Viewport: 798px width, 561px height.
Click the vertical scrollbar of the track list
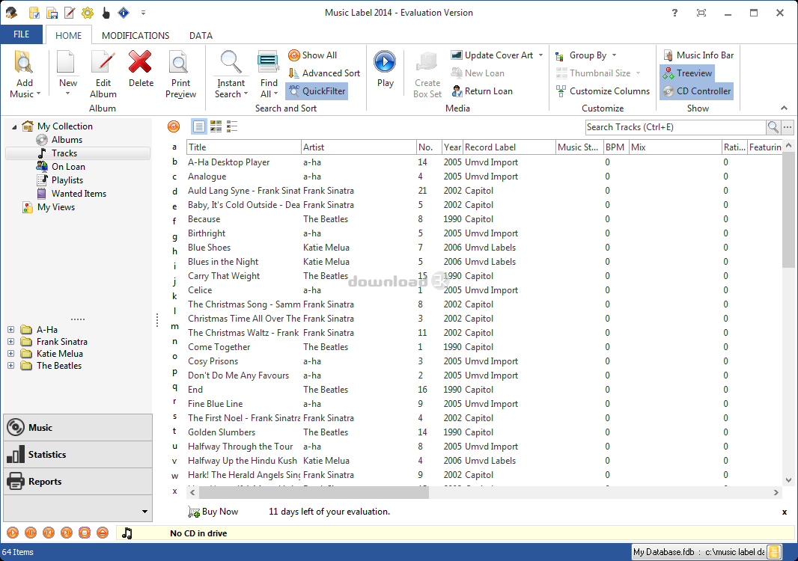coord(788,209)
